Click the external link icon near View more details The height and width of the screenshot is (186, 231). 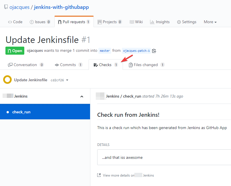99,175
